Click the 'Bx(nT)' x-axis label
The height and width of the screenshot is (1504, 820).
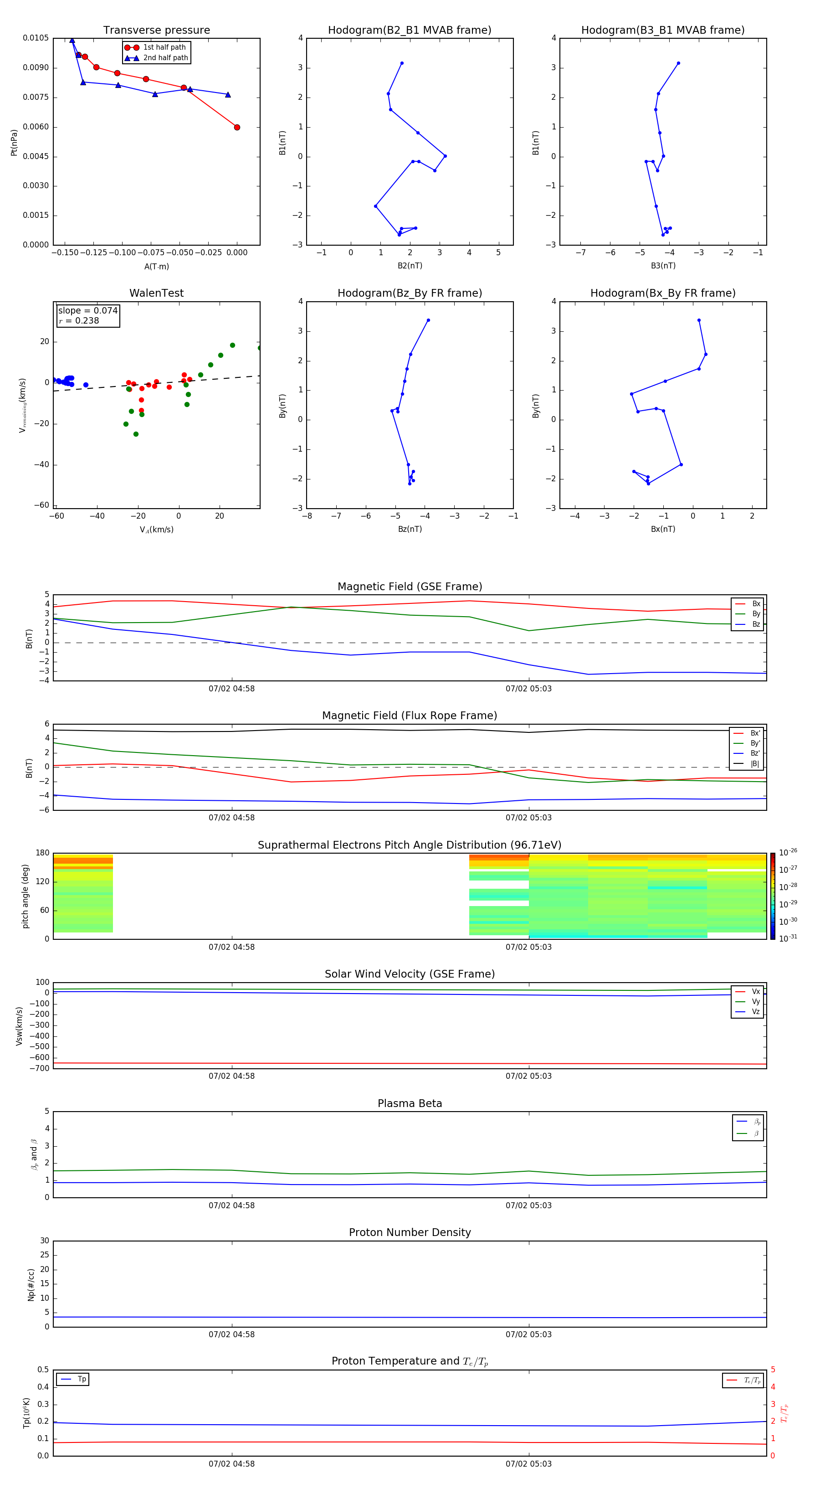tap(663, 529)
